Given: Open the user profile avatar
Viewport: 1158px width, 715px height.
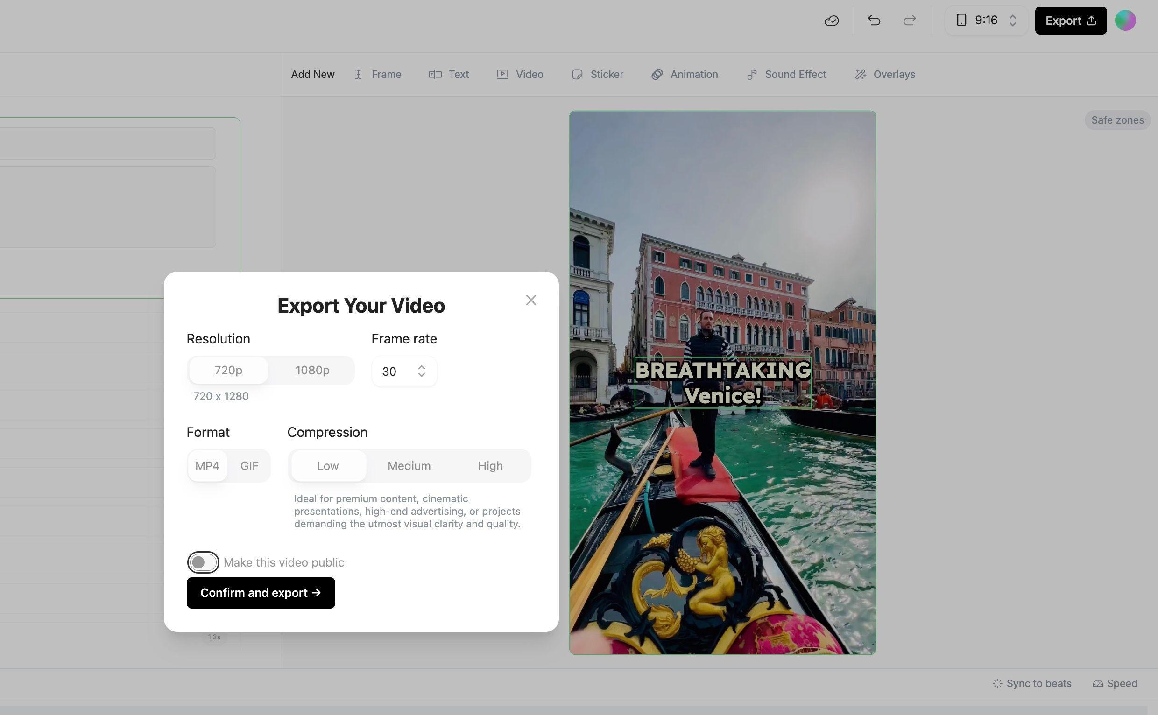Looking at the screenshot, I should tap(1125, 21).
